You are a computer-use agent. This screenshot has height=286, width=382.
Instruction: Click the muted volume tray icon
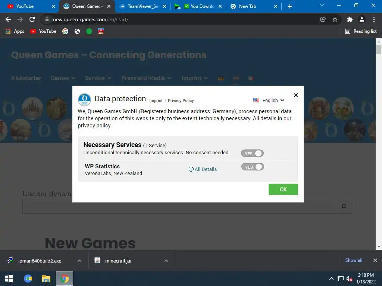(x=349, y=279)
